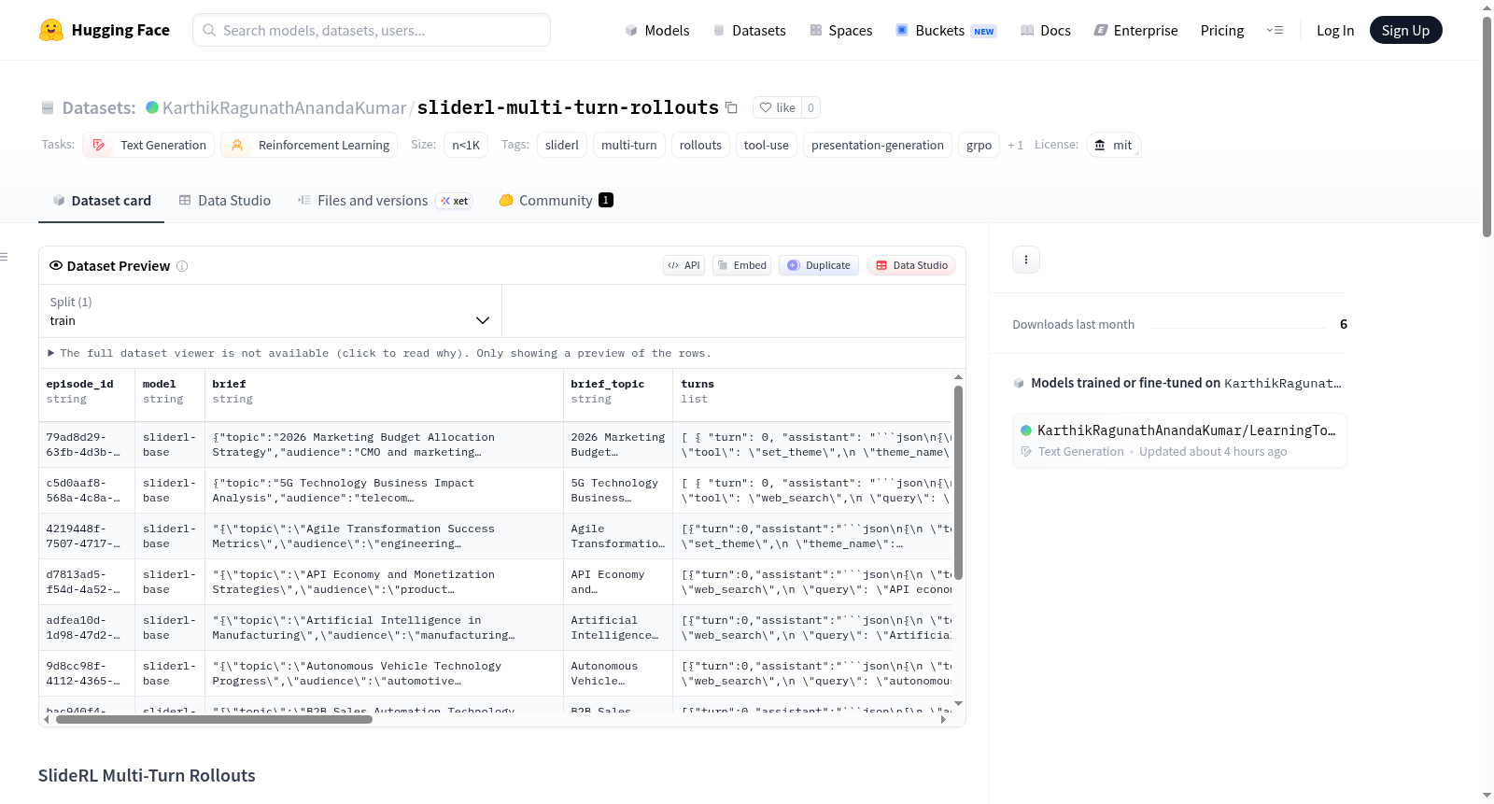Click the tool-use tag

tap(767, 145)
